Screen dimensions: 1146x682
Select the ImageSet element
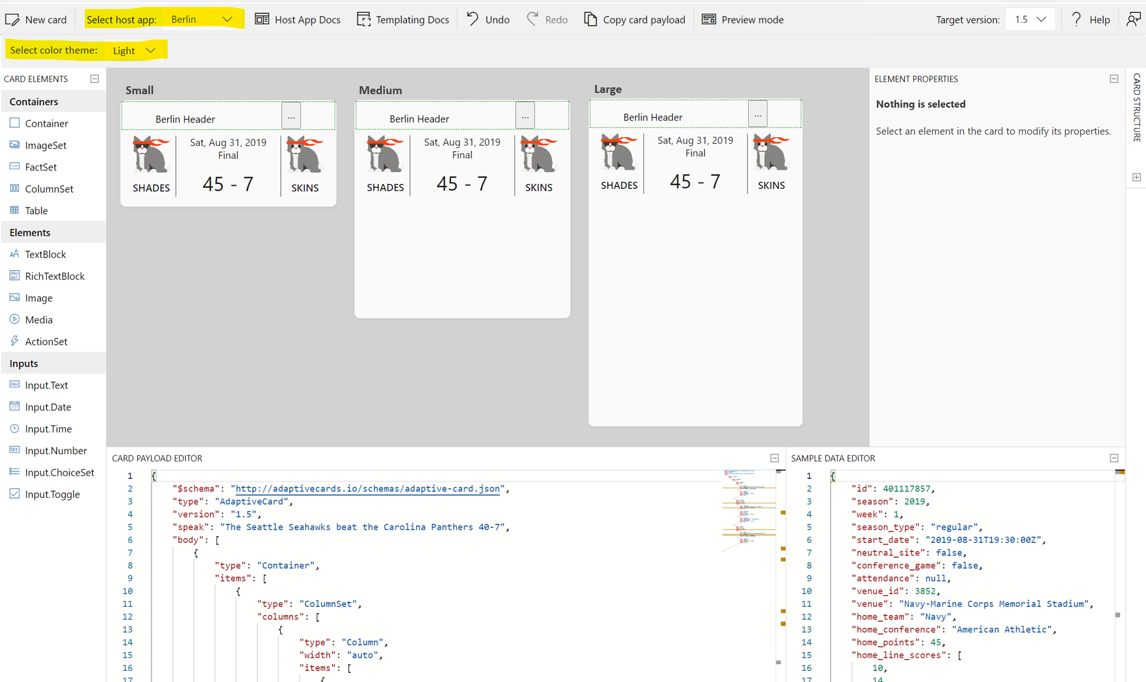(44, 145)
